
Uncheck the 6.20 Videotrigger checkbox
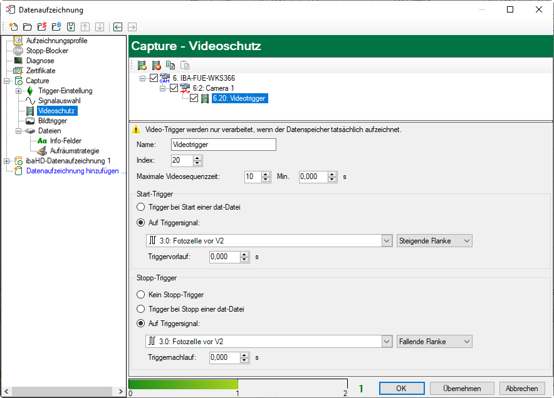pos(194,98)
